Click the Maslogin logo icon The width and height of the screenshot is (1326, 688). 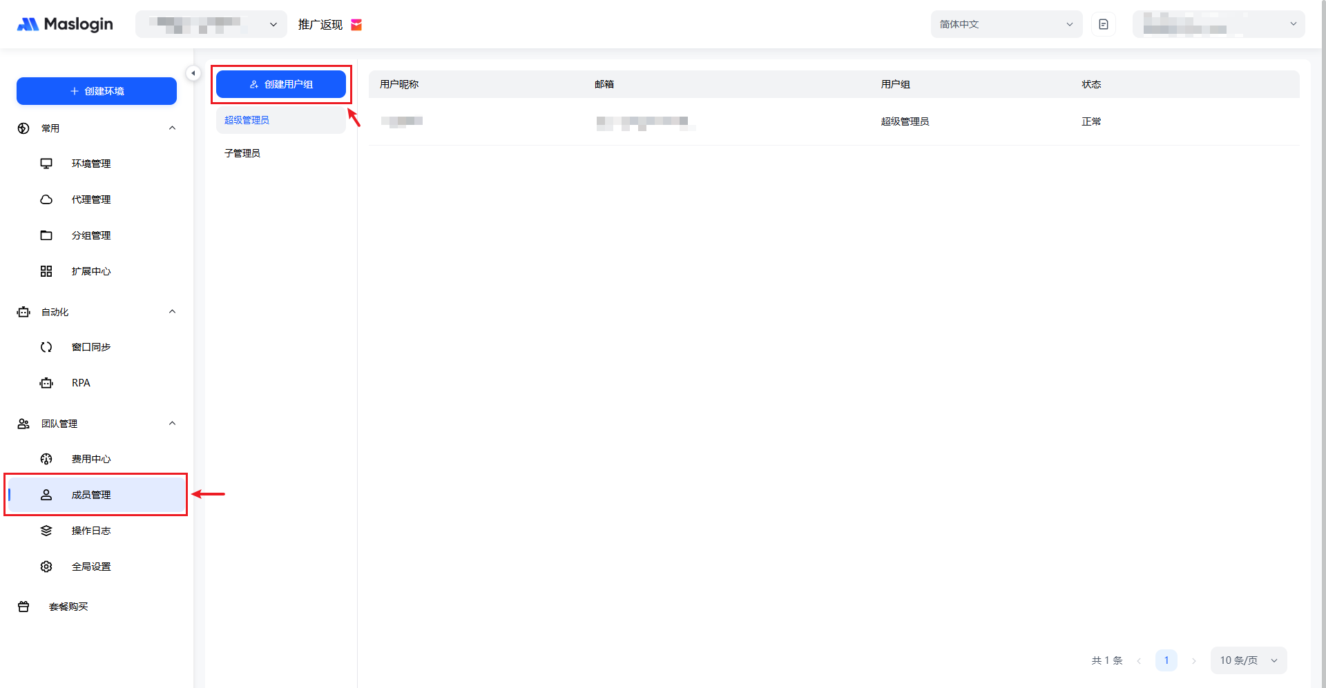coord(28,24)
